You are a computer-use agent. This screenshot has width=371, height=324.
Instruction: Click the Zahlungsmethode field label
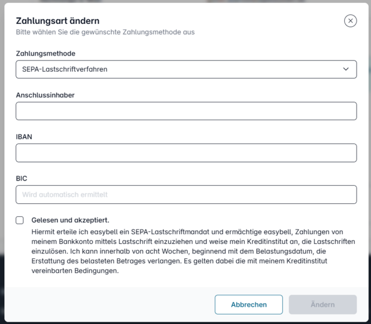pos(45,54)
